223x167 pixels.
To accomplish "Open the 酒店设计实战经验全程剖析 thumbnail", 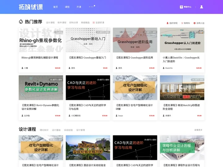I will pyautogui.click(x=88, y=148).
